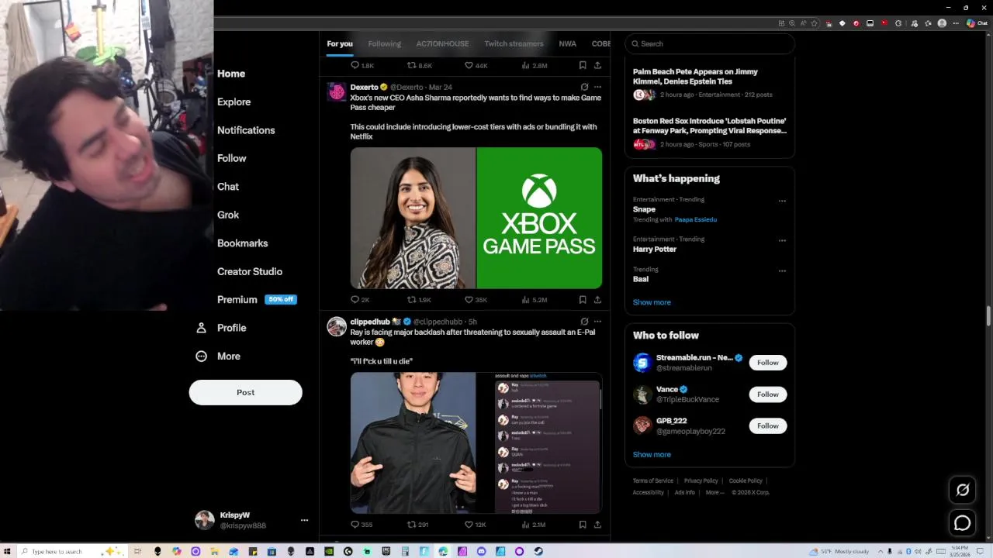Open Creator Studio in sidebar

pyautogui.click(x=250, y=271)
